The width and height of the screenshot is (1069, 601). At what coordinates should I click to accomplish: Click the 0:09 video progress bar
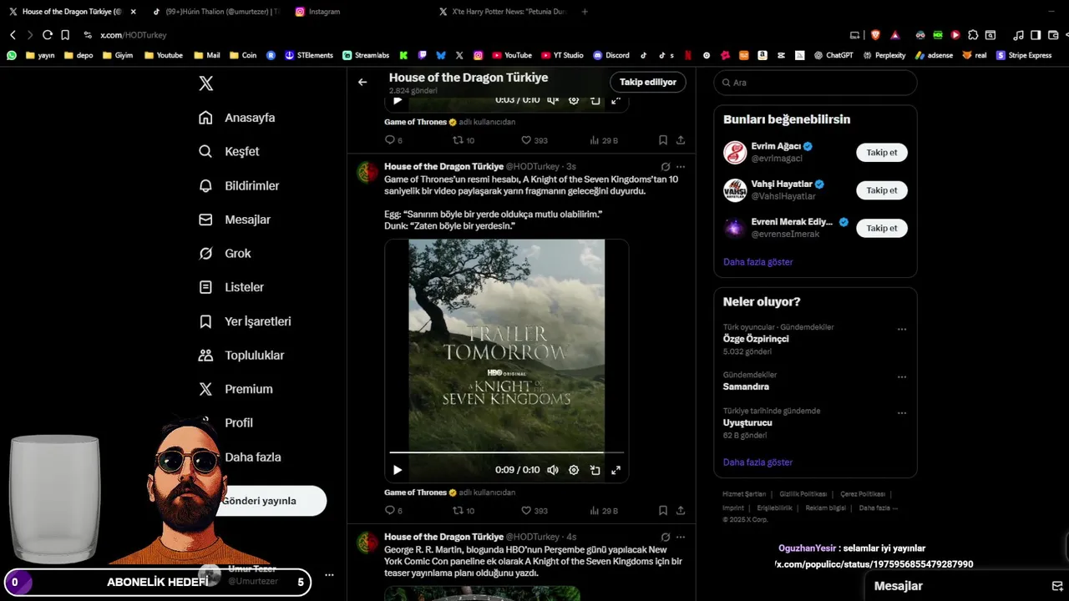tap(506, 452)
